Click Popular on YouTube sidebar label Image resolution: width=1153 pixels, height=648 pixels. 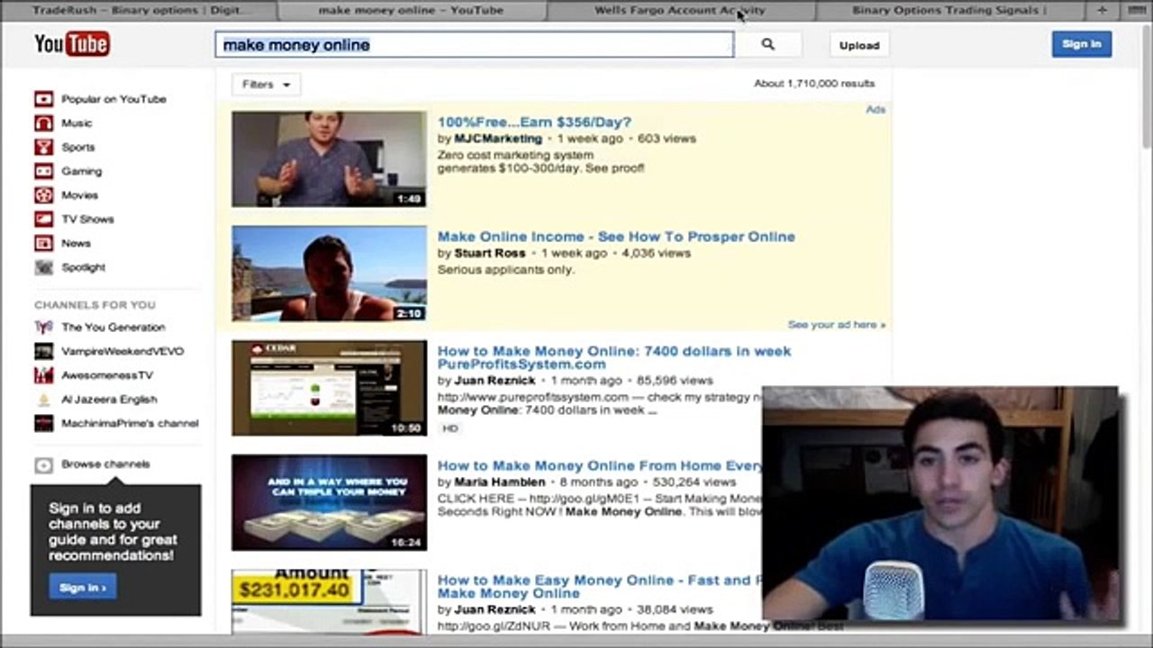(113, 99)
